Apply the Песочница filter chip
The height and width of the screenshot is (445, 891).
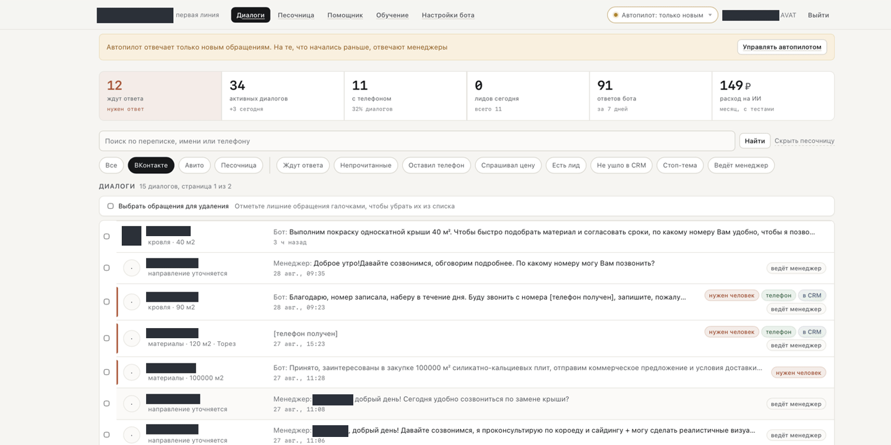239,165
